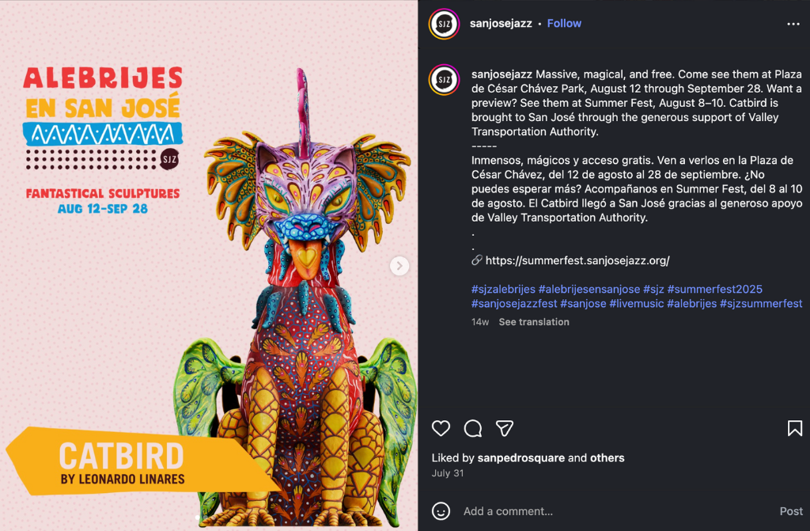Open the #summerfest2025 hashtag

[714, 289]
